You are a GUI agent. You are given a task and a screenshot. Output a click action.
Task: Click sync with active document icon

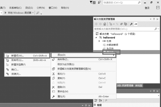coord(117,24)
